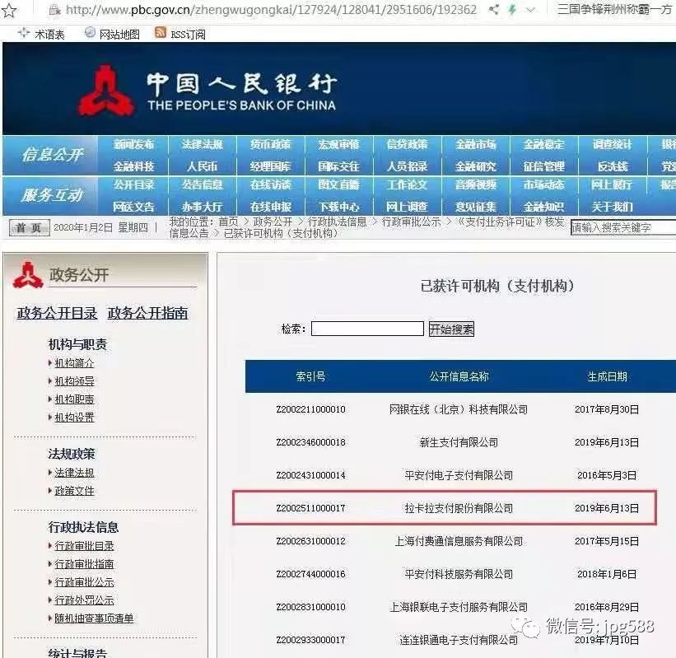Select 征信管理 navigation item
The image size is (676, 658).
click(x=544, y=166)
